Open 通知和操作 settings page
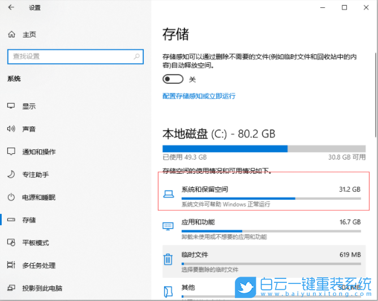Viewport: 378px width, 301px height. [x=39, y=152]
